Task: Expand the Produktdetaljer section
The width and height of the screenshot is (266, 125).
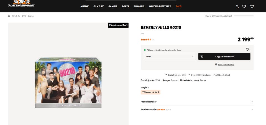Action: (197, 102)
